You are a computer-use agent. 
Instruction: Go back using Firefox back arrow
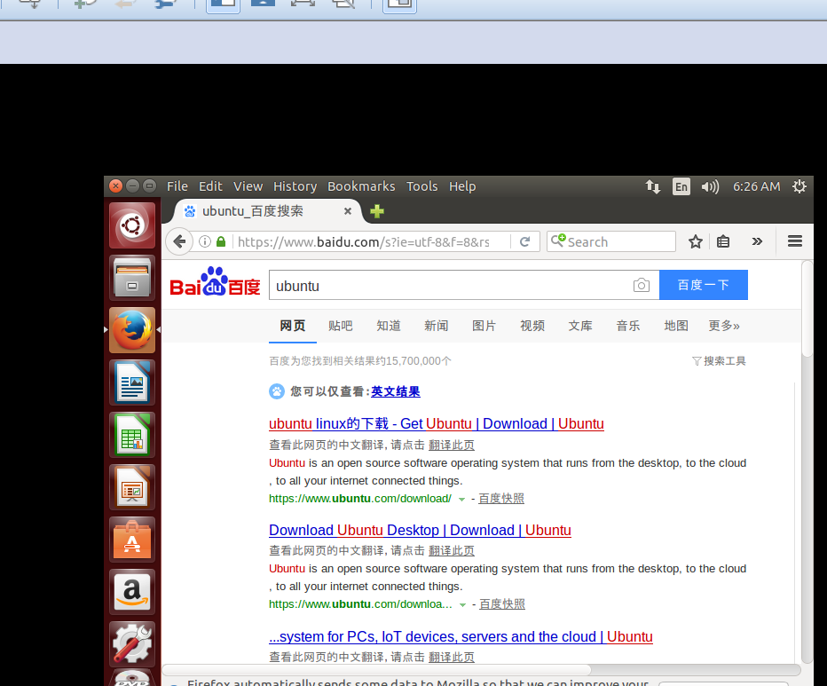point(179,241)
